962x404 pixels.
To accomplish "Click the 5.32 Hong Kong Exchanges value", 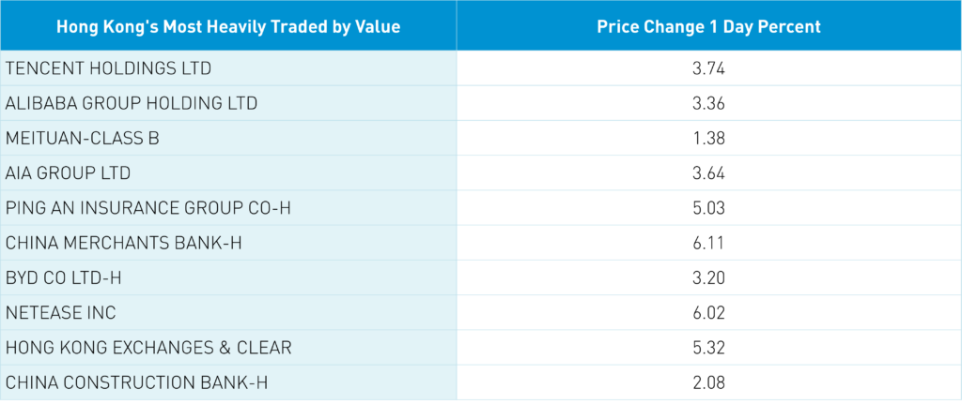I will (708, 348).
